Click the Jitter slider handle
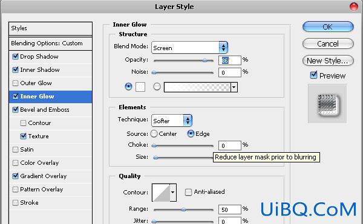 point(154,222)
